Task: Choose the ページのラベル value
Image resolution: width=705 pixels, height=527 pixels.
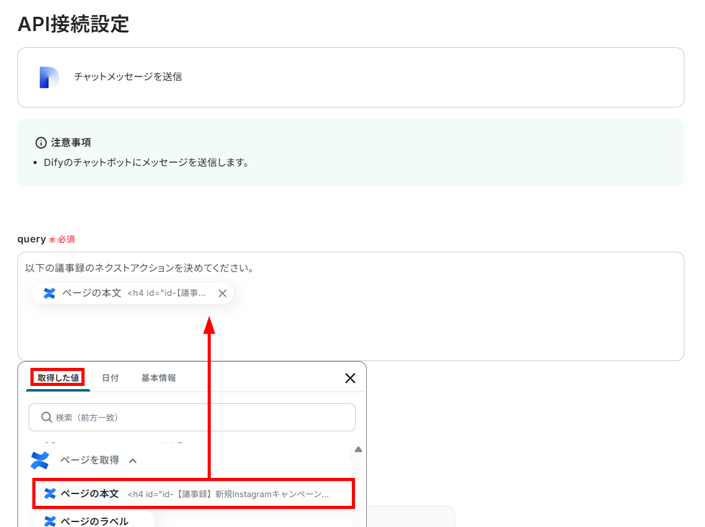Action: point(94,521)
